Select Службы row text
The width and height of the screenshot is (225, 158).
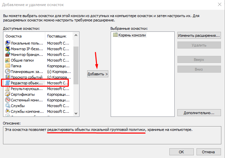click(x=18, y=106)
